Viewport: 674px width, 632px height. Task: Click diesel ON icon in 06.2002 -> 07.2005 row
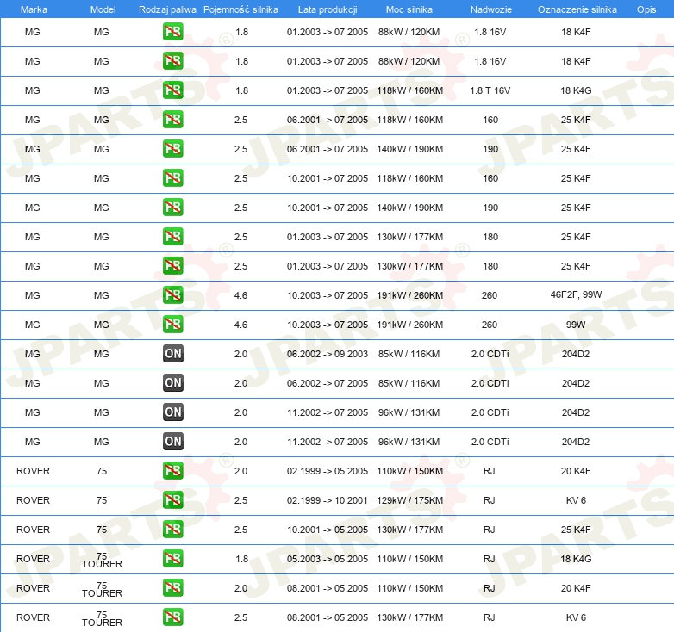172,383
